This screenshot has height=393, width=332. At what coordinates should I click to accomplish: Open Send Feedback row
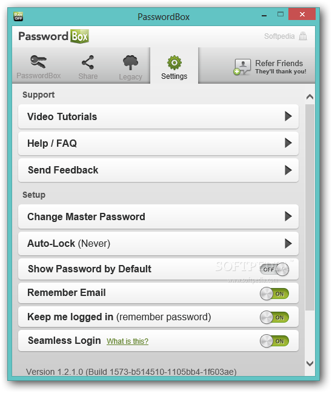(158, 170)
